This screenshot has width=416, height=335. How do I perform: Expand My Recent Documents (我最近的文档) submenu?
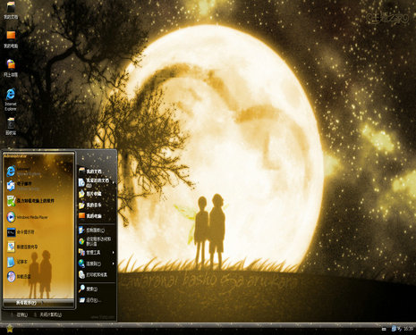97,182
